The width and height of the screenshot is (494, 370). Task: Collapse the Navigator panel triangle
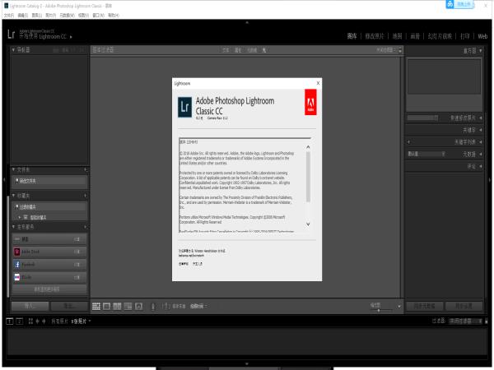(13, 49)
